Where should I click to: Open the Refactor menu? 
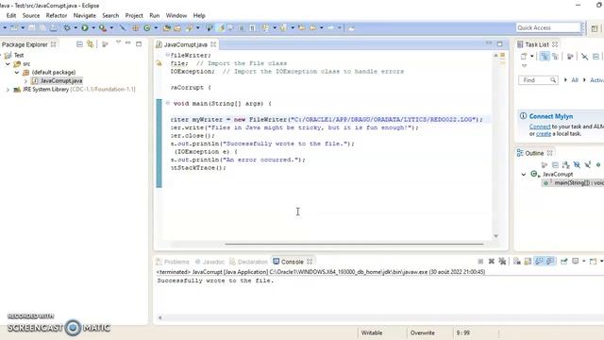tap(57, 15)
